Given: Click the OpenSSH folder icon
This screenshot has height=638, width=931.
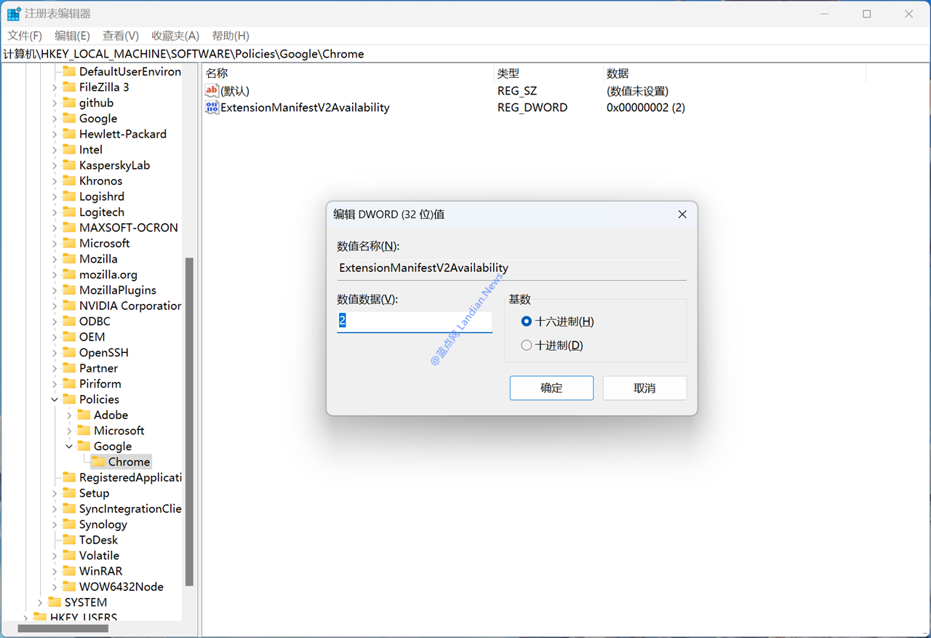Looking at the screenshot, I should click(x=69, y=353).
